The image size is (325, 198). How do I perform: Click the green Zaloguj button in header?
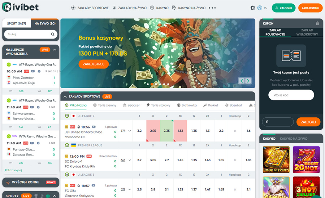pos(283,8)
